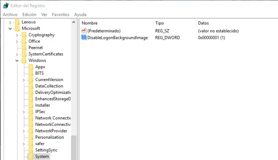278x160 pixels.
Task: Select the System key label
Action: [42, 157]
